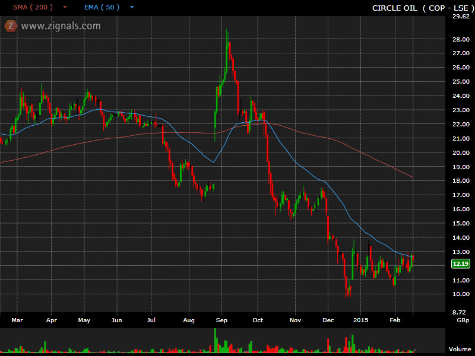
Task: Open the SMA (200) dropdown arrow
Action: [x=64, y=8]
